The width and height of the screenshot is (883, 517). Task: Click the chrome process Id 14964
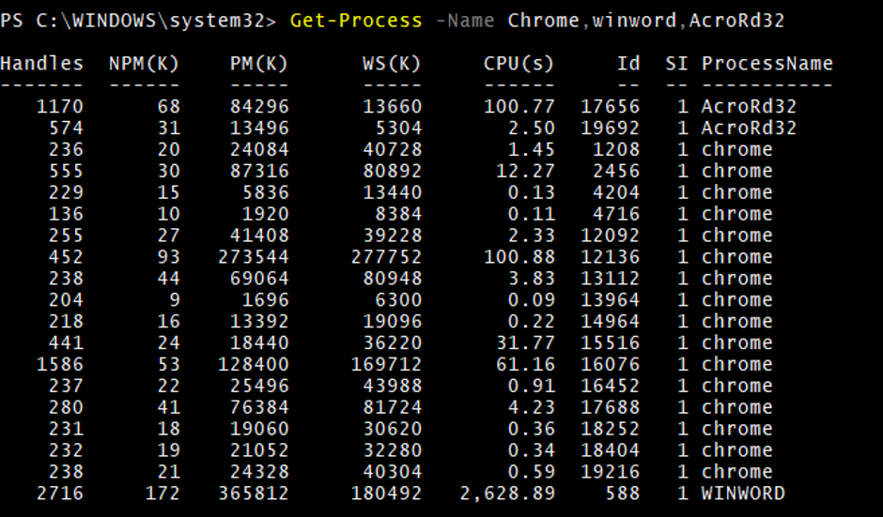[611, 321]
